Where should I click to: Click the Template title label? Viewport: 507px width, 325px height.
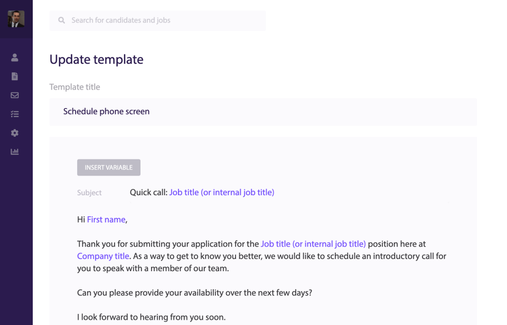(x=74, y=87)
